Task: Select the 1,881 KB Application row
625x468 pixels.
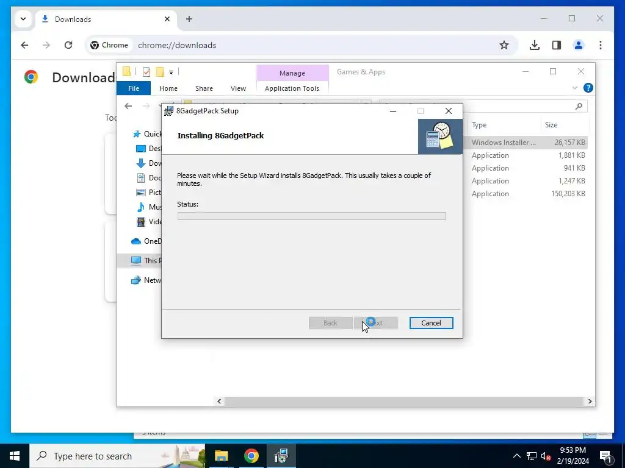Action: [x=526, y=155]
